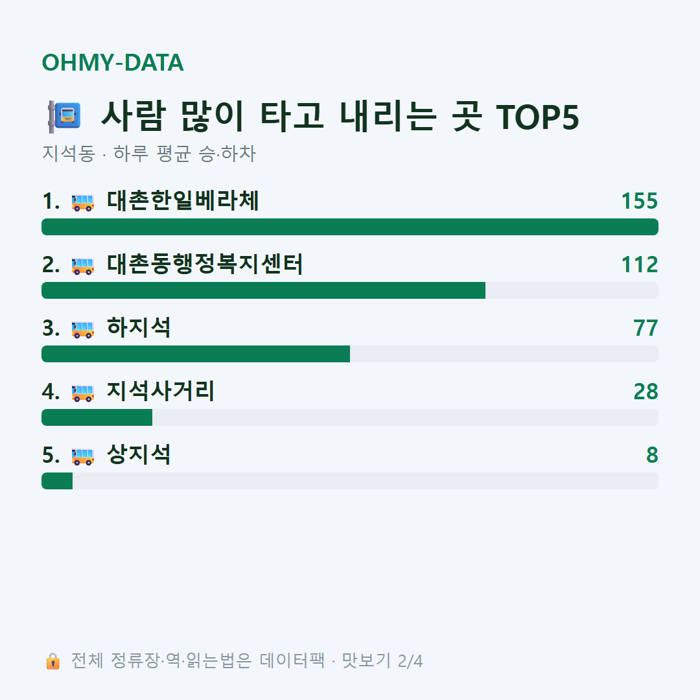Click the value 8 for 상지석
The height and width of the screenshot is (700, 700).
[652, 455]
